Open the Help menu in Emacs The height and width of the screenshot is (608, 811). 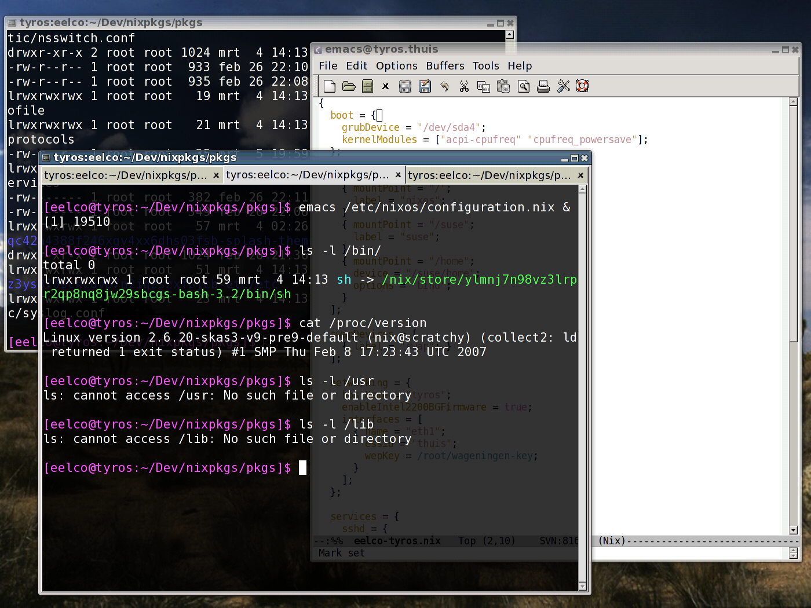[520, 66]
